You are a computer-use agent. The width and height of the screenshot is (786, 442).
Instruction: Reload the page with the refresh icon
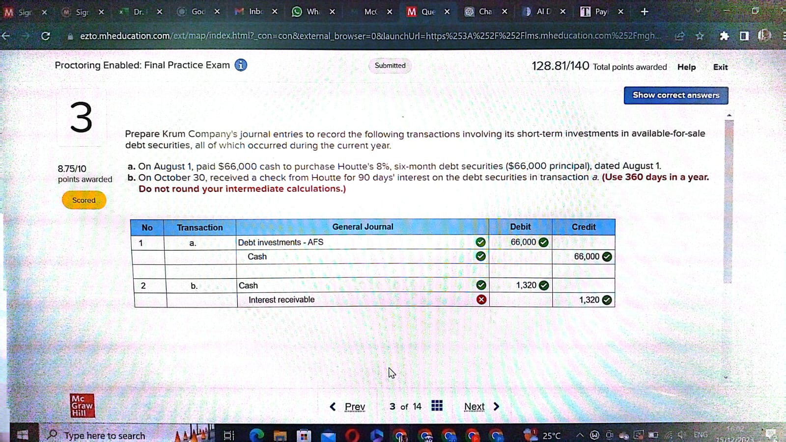pyautogui.click(x=45, y=36)
